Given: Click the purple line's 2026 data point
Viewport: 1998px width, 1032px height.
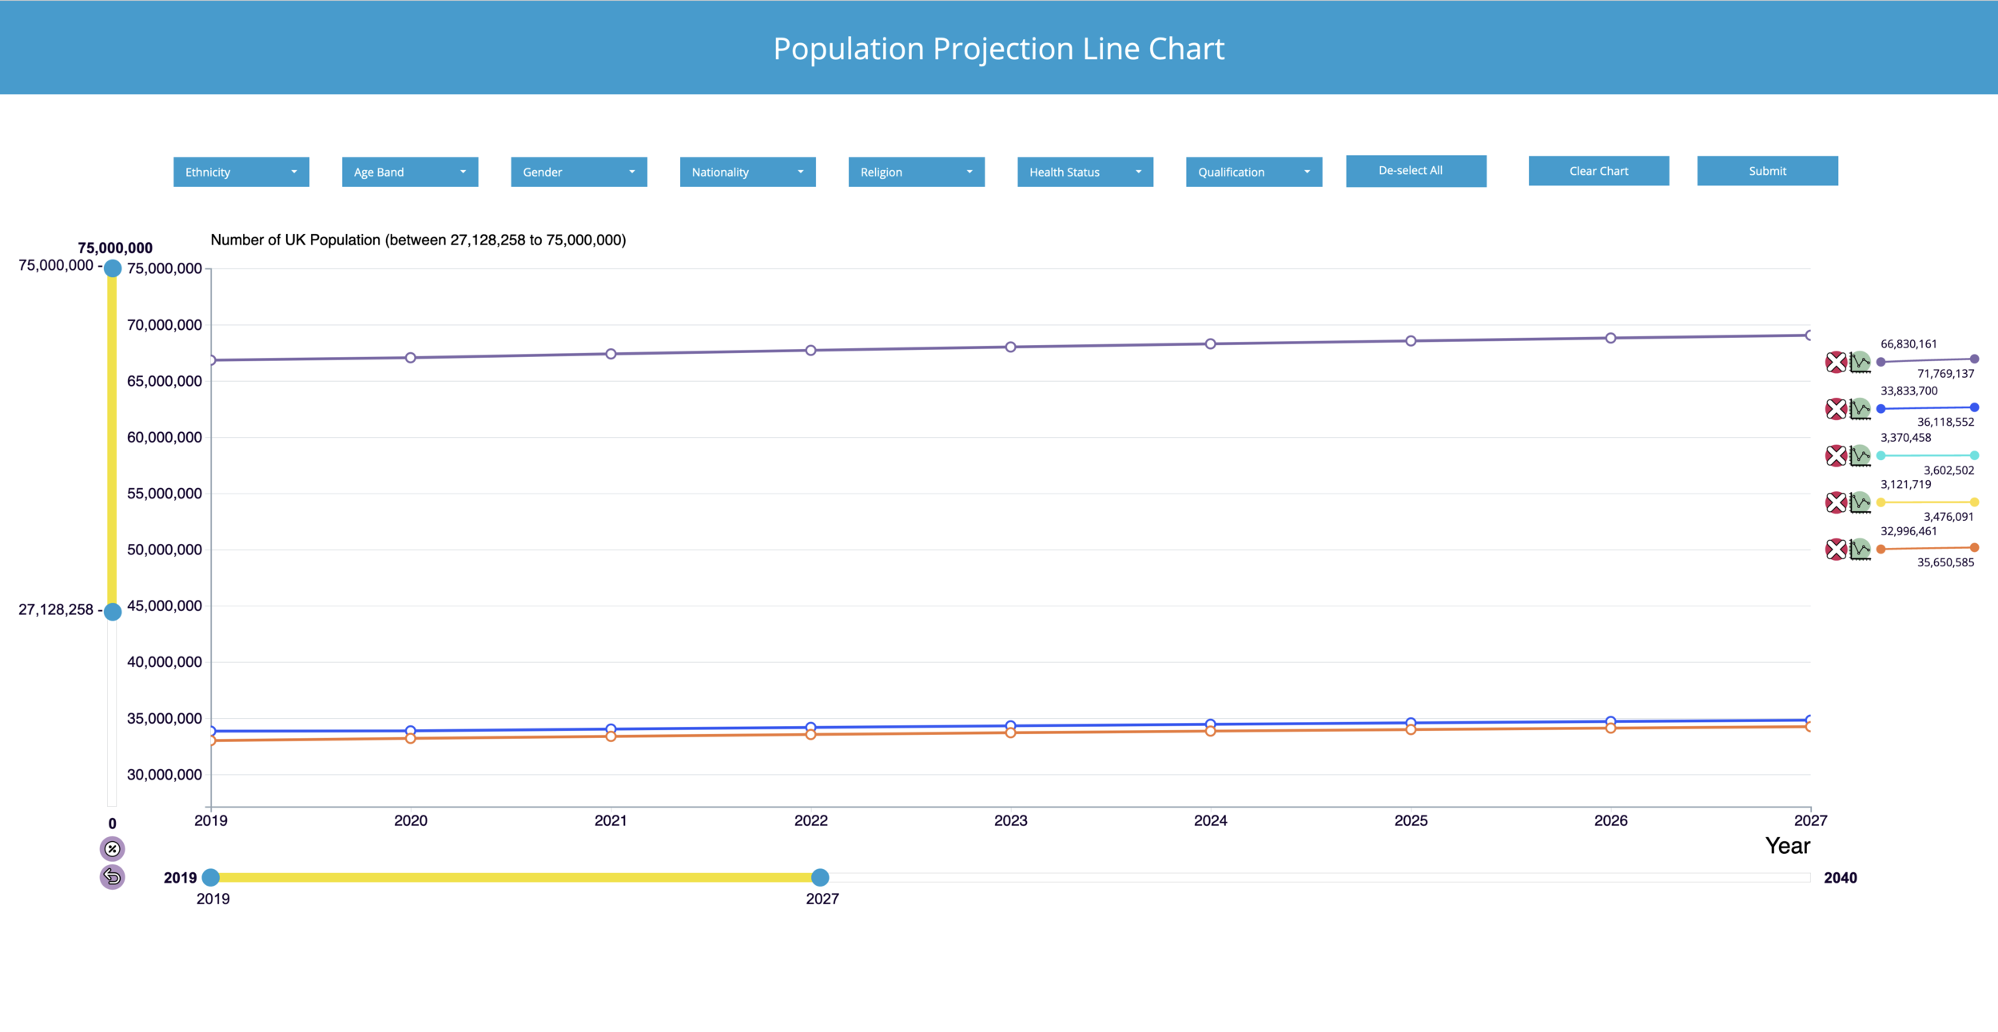Looking at the screenshot, I should coord(1611,338).
